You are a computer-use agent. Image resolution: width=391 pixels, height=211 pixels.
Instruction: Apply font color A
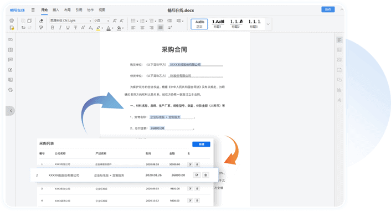click(x=109, y=28)
